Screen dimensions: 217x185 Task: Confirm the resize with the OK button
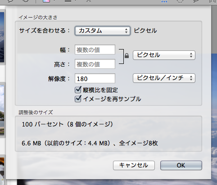click(181, 165)
